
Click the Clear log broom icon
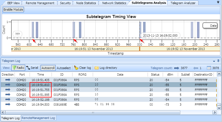[76, 68]
